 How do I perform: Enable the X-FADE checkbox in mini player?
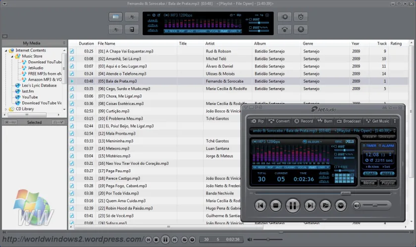336,167
